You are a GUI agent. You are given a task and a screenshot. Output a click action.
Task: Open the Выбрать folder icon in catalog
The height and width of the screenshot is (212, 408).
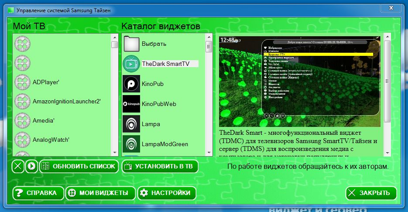pos(131,44)
